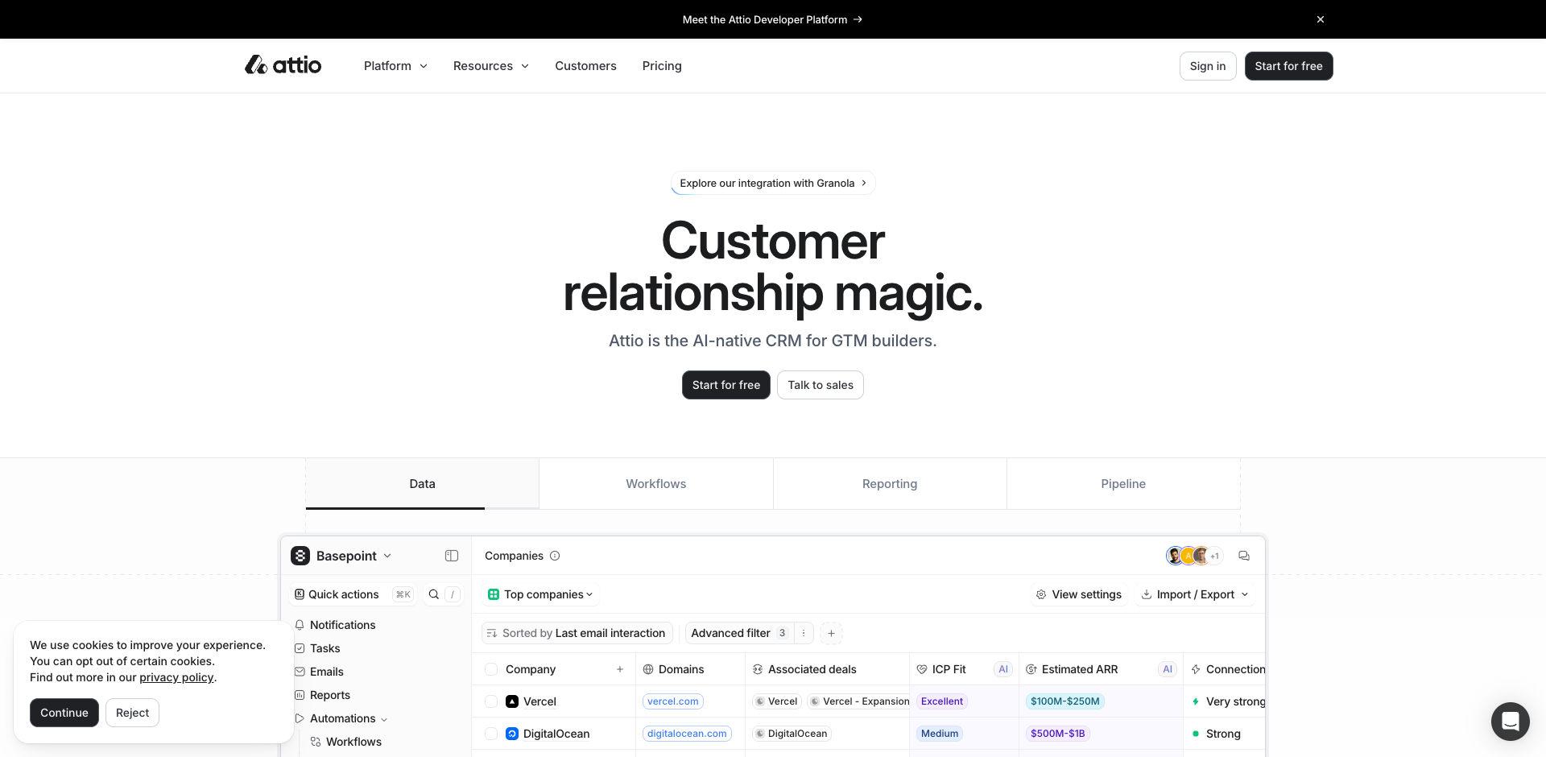Viewport: 1546px width, 757px height.
Task: Click the hero Start for free button
Action: 726,385
